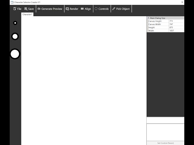Edit the Canvas Width value
The height and width of the screenshot is (145, 194).
pyautogui.click(x=177, y=24)
